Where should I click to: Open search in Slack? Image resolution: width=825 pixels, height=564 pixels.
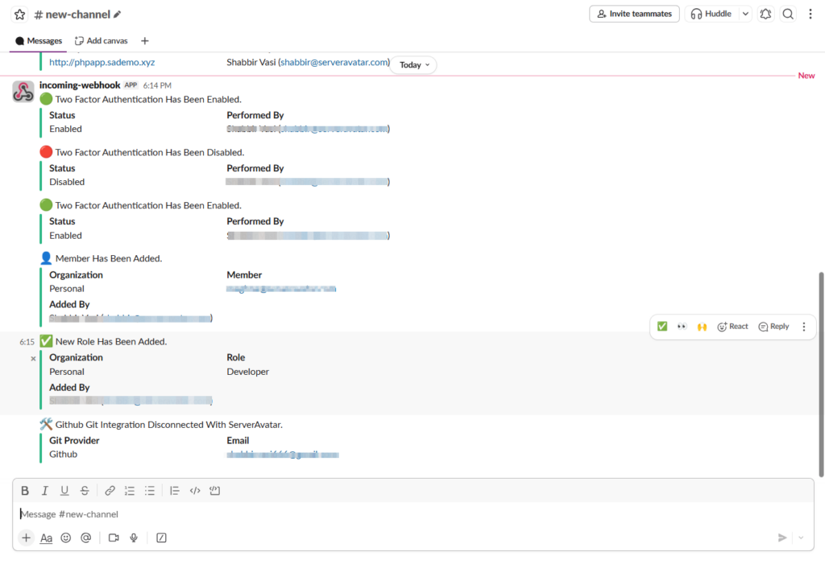[788, 14]
